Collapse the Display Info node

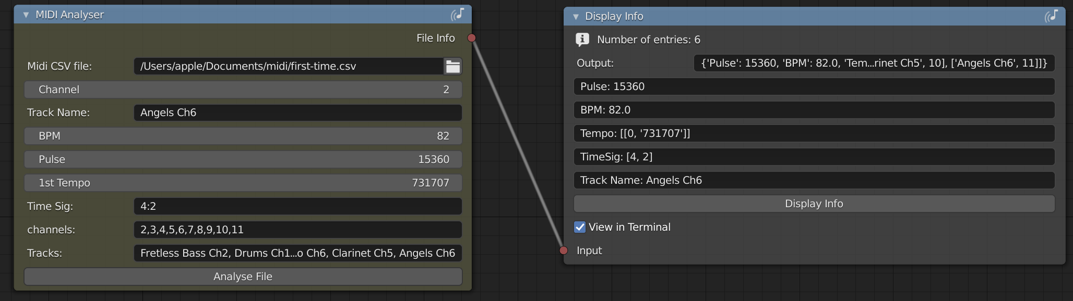point(576,17)
